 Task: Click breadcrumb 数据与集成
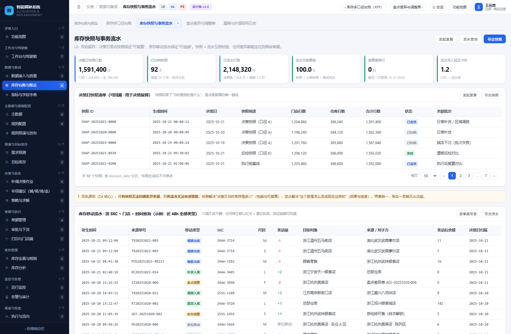(x=109, y=7)
